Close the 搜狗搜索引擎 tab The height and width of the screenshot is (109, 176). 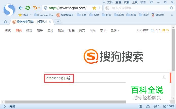coord(50,22)
